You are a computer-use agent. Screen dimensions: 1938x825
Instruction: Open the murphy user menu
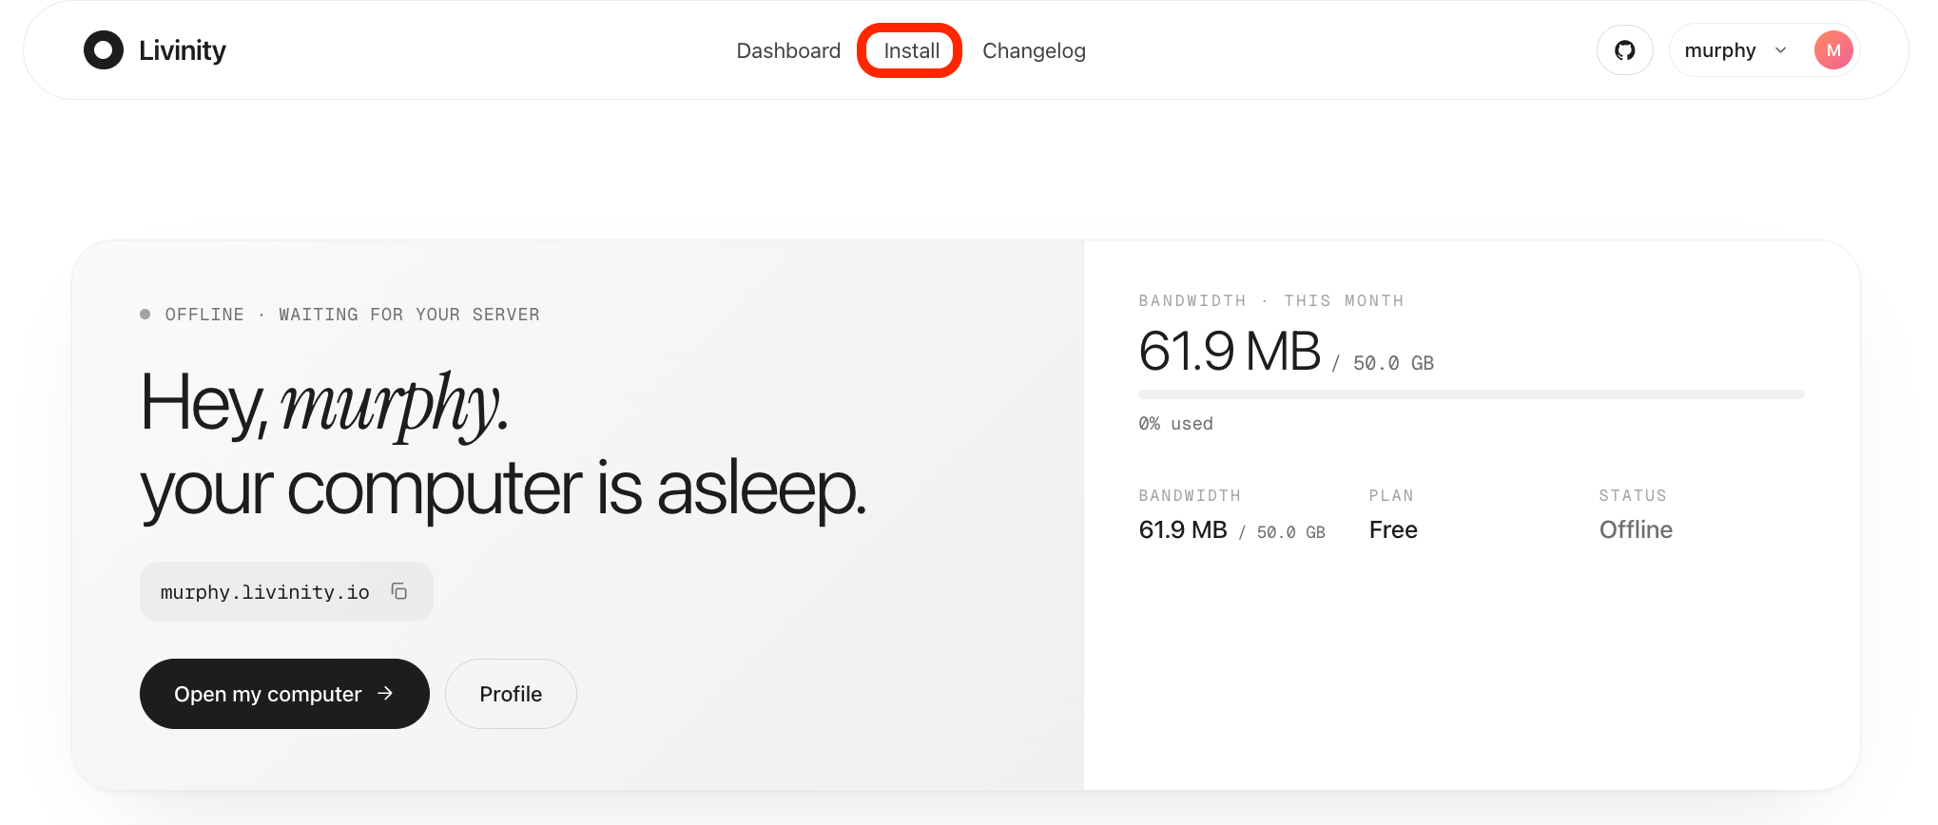(x=1764, y=50)
